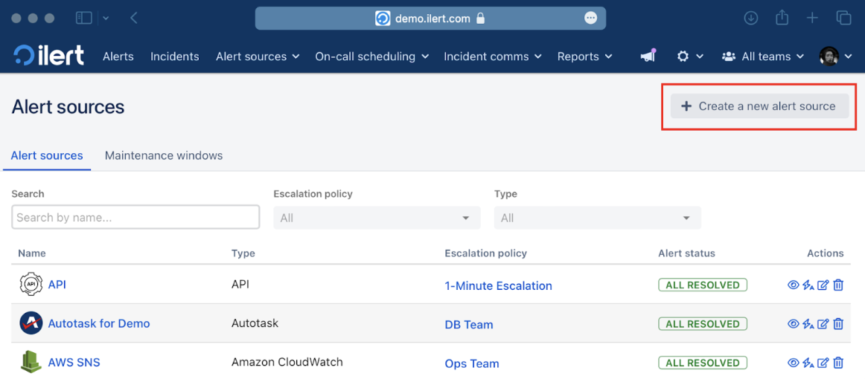Open the 1-Minute Escalation policy link
Image resolution: width=865 pixels, height=379 pixels.
point(498,285)
